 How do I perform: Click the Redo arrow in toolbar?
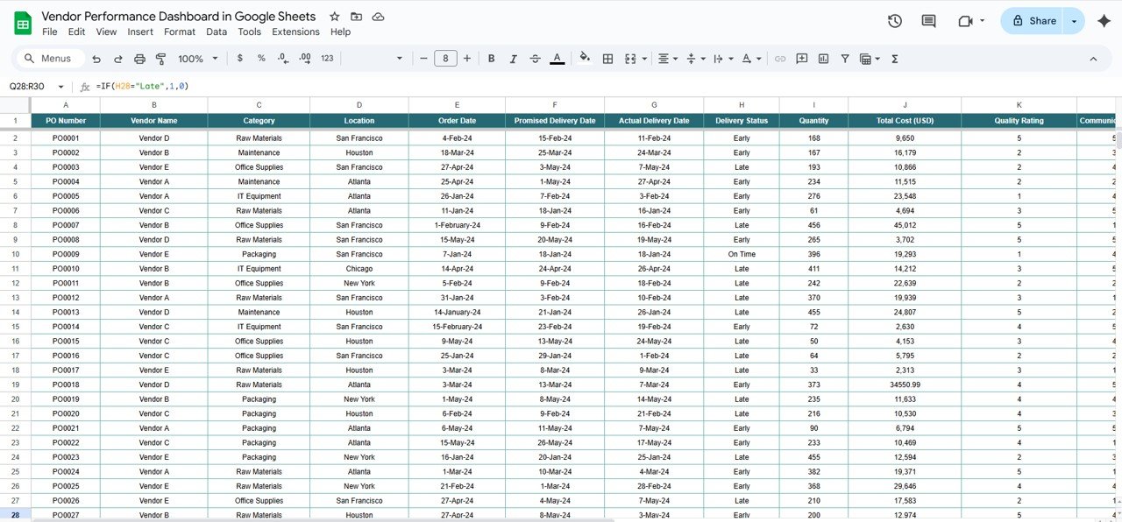[x=117, y=59]
